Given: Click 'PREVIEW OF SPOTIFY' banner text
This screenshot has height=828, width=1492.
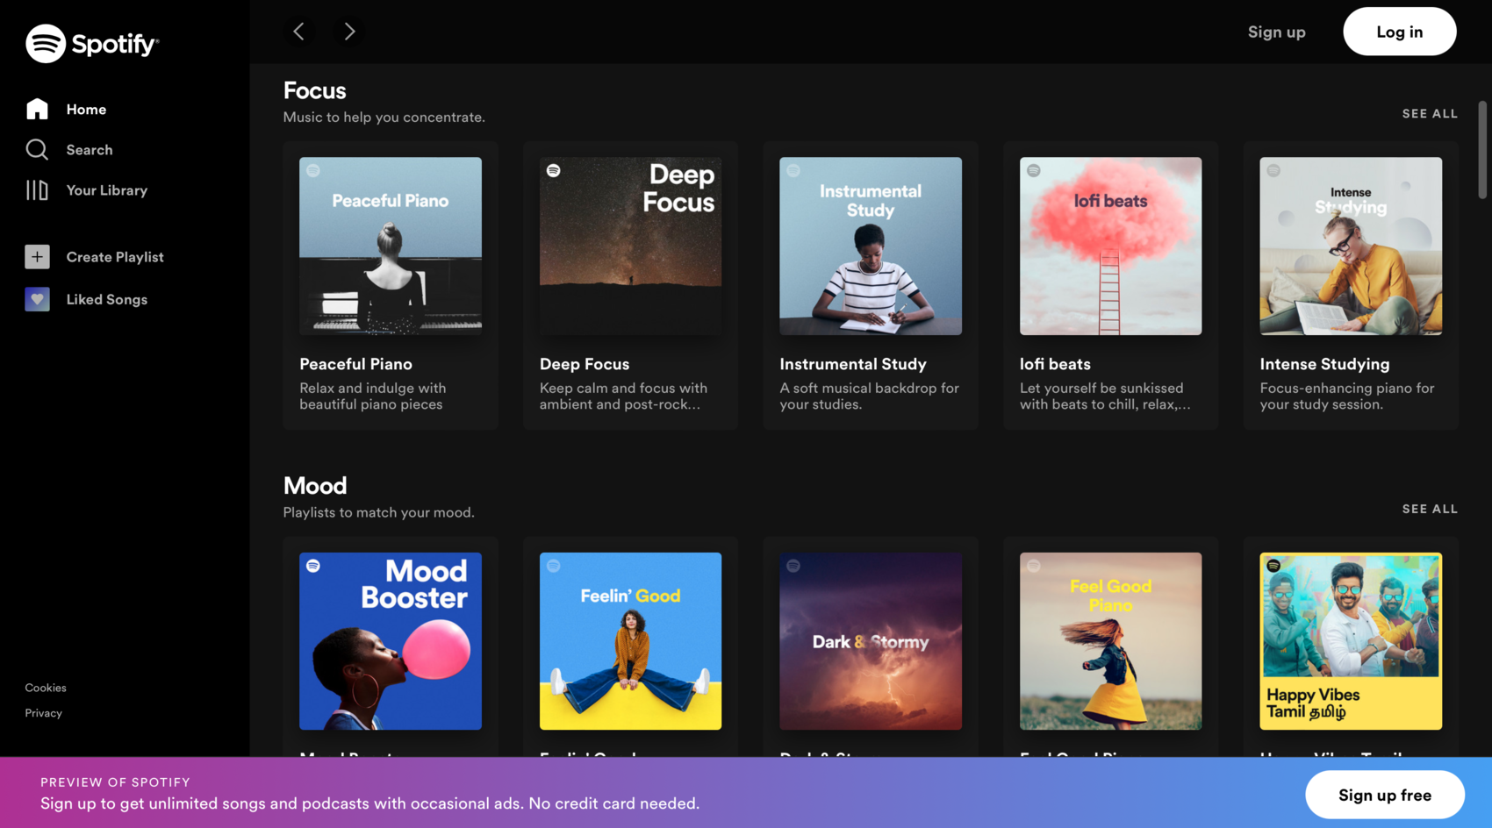Looking at the screenshot, I should [115, 782].
